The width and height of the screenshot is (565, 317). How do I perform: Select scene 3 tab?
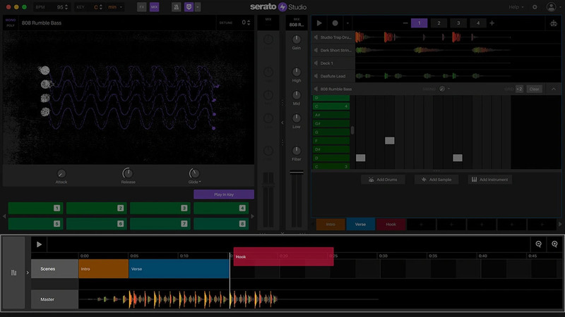tap(458, 23)
